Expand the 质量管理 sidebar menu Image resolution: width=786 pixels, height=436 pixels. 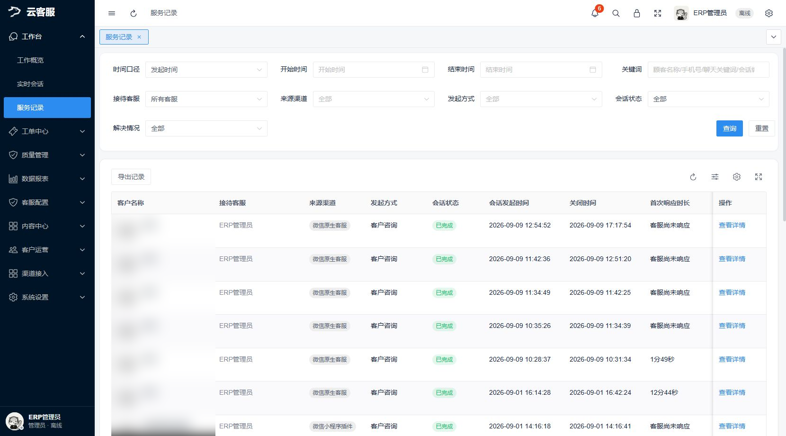[x=47, y=155]
